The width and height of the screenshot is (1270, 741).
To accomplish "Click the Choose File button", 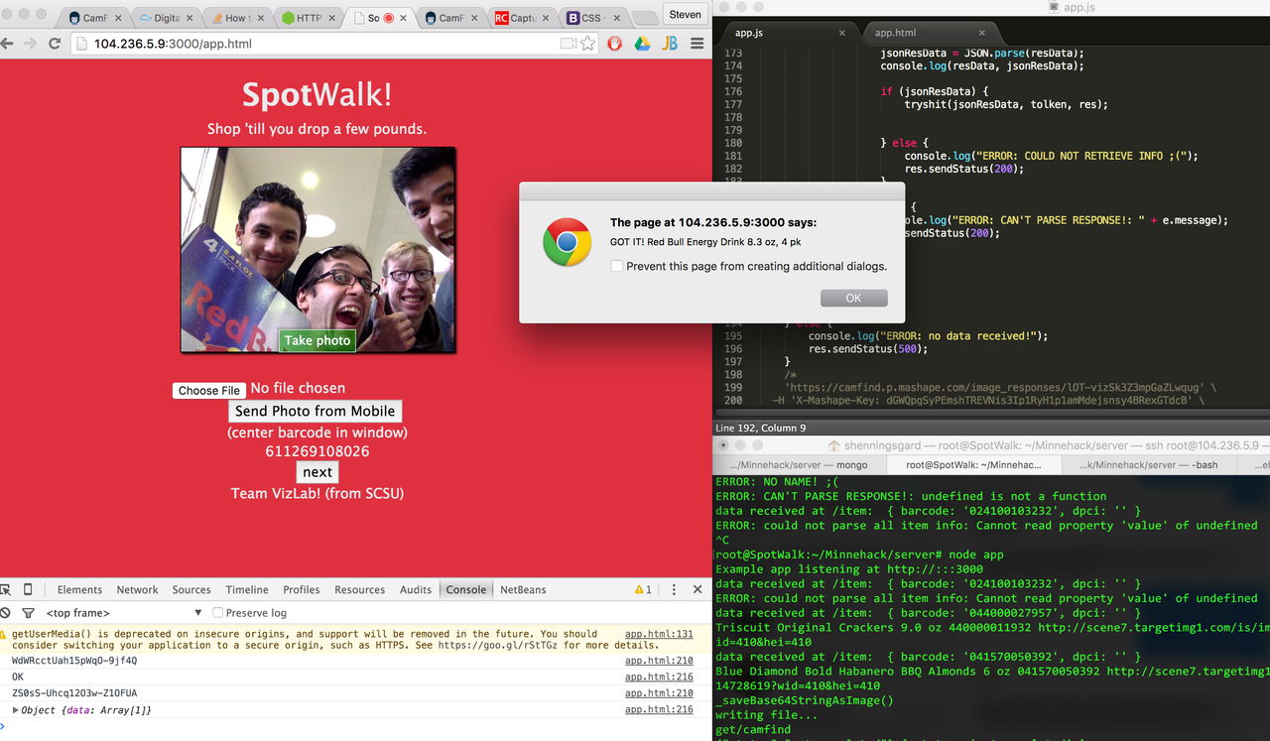I will pos(209,391).
